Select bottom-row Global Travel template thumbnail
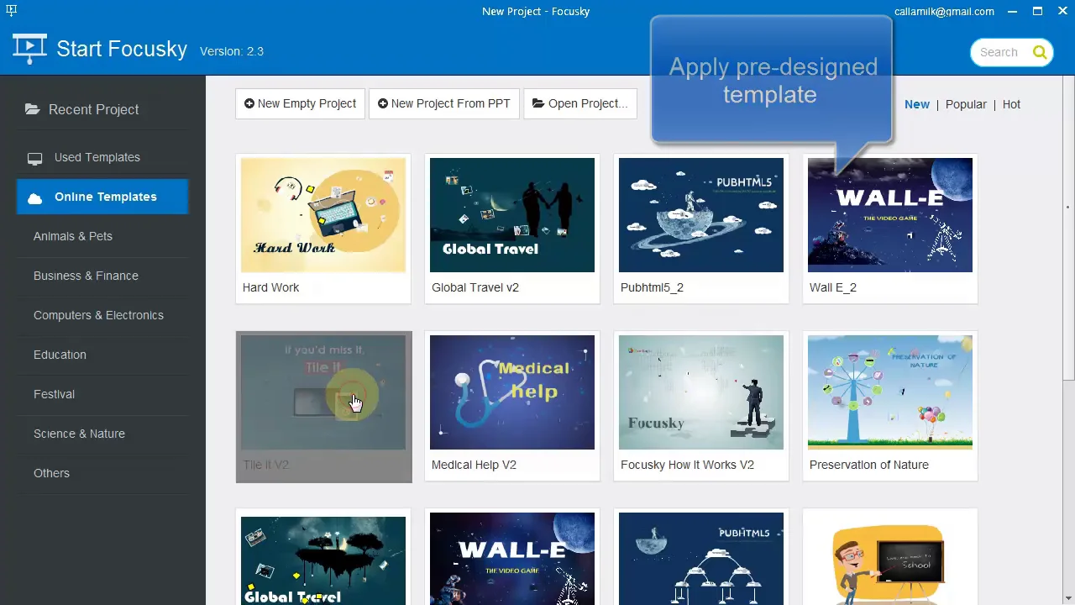The height and width of the screenshot is (605, 1075). tap(323, 560)
